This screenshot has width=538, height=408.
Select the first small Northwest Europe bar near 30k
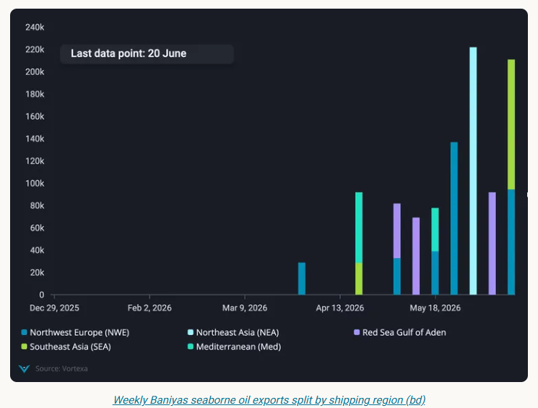(302, 278)
